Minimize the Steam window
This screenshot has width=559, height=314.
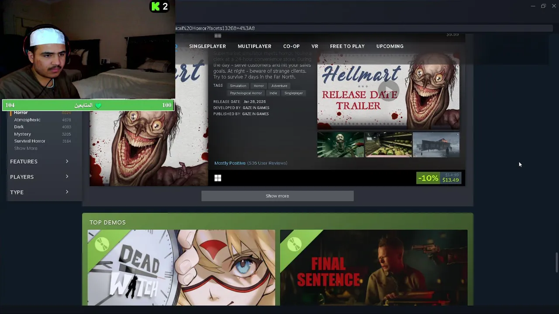[x=533, y=6]
